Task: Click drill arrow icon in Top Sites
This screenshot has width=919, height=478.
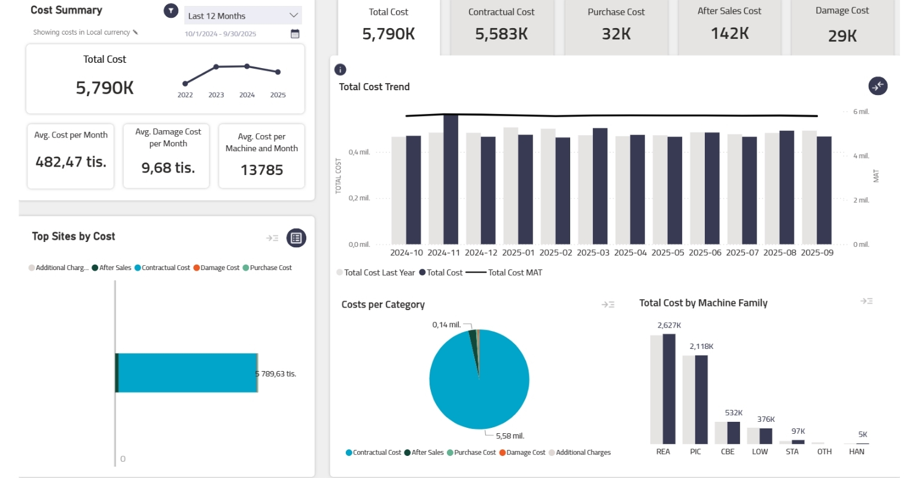Action: pyautogui.click(x=272, y=238)
